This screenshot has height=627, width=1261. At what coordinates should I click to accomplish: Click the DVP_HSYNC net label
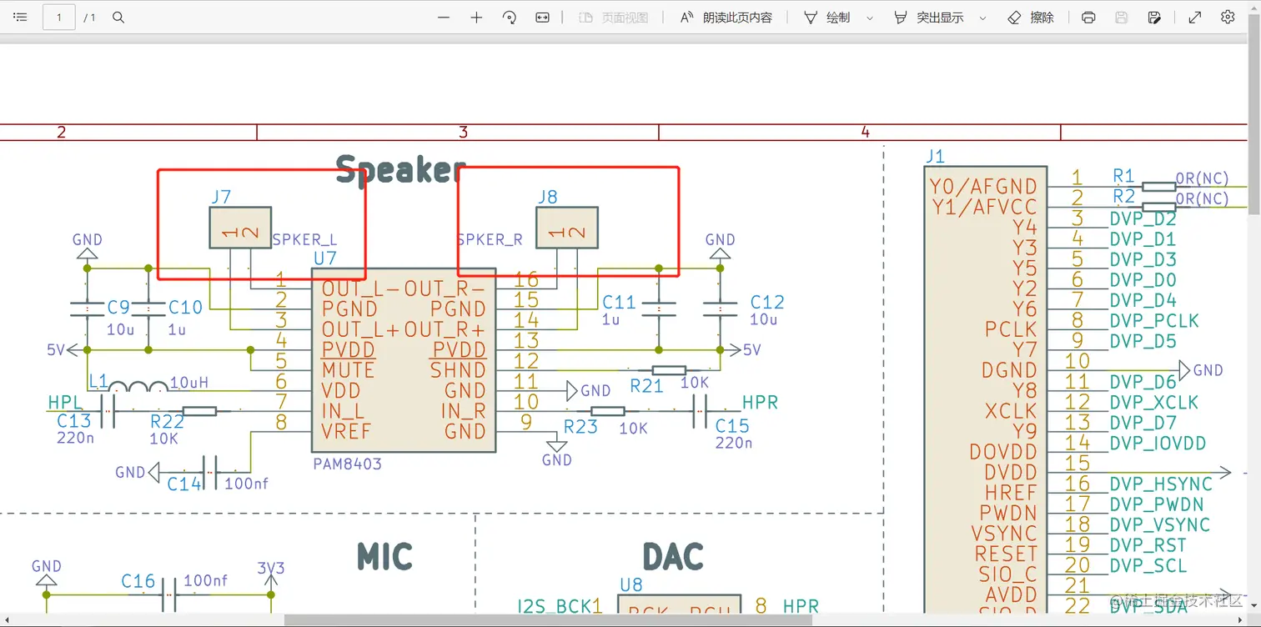(x=1161, y=484)
